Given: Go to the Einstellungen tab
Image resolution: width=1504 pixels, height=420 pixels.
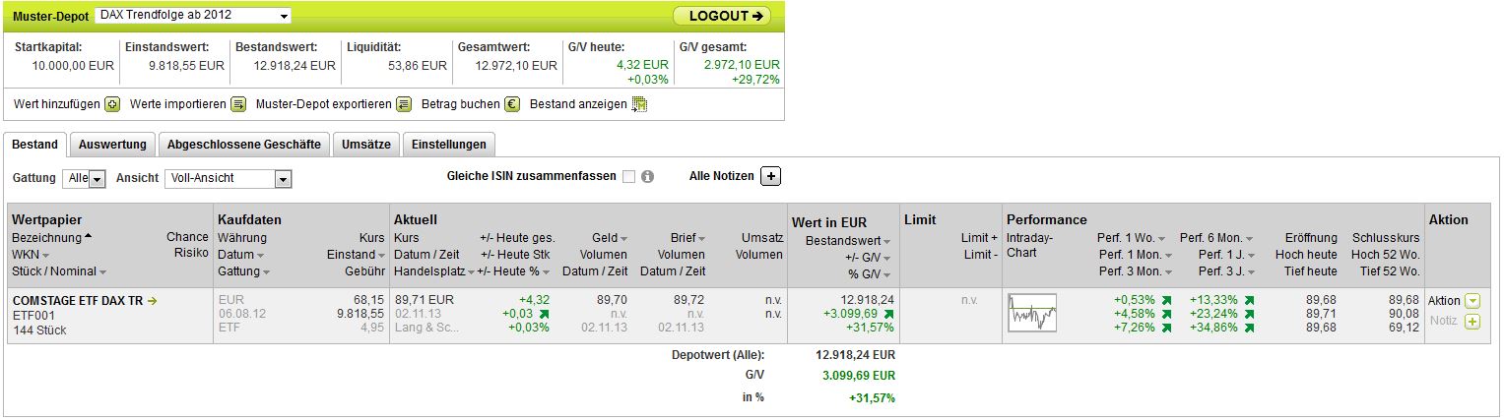Looking at the screenshot, I should (448, 145).
